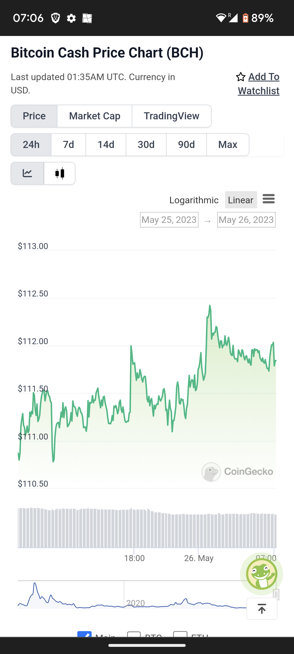Tap the scroll-to-top arrow button
The height and width of the screenshot is (654, 294).
(262, 609)
